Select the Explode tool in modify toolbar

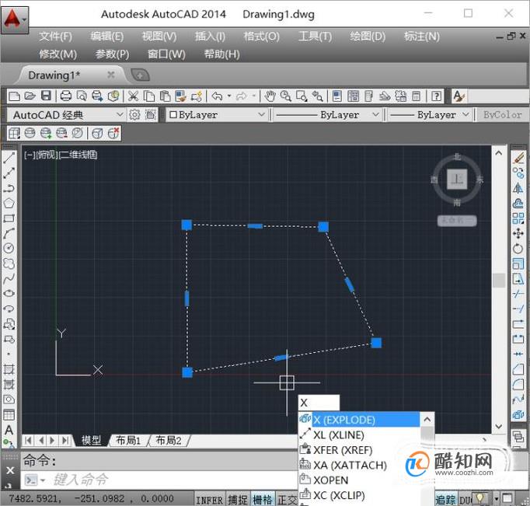tap(518, 414)
